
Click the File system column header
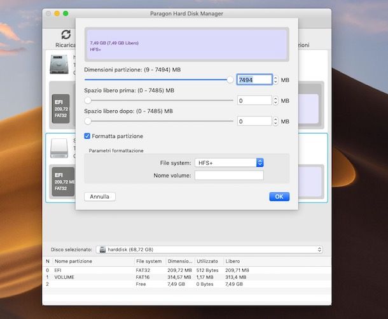tap(149, 261)
